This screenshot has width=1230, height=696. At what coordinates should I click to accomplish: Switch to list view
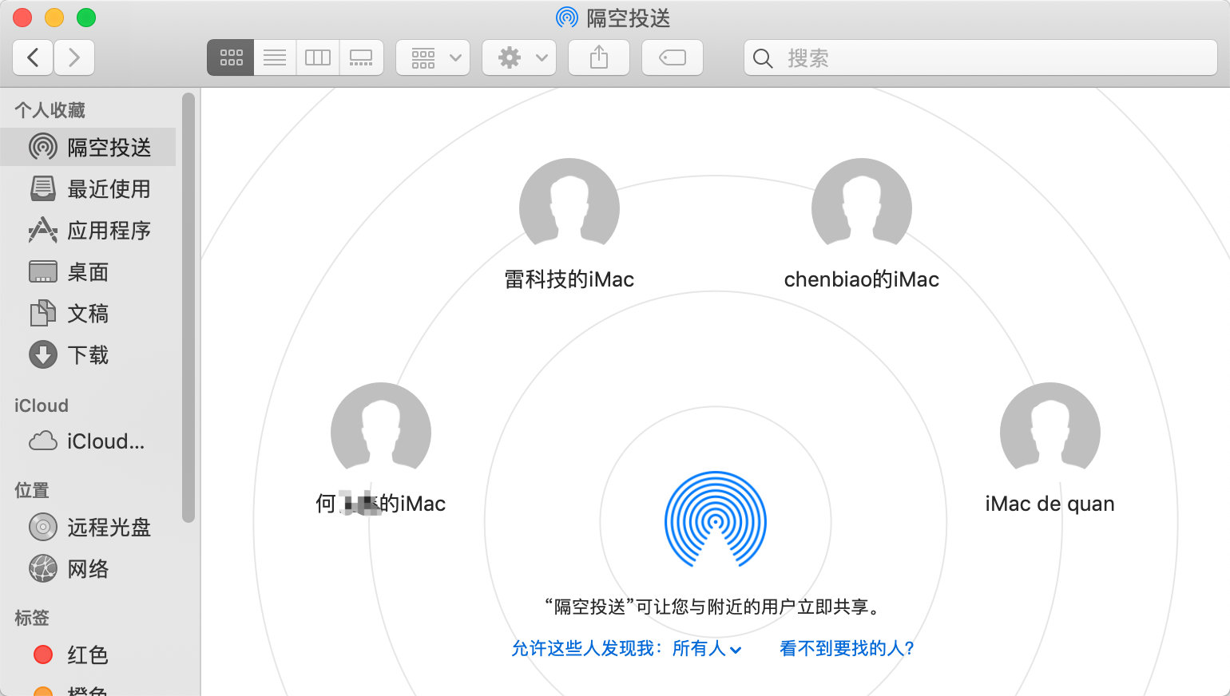click(275, 57)
